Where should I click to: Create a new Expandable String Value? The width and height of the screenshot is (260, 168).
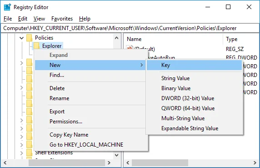click(x=195, y=128)
